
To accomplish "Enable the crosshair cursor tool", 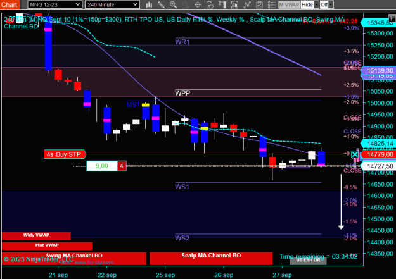I will tap(198, 5).
